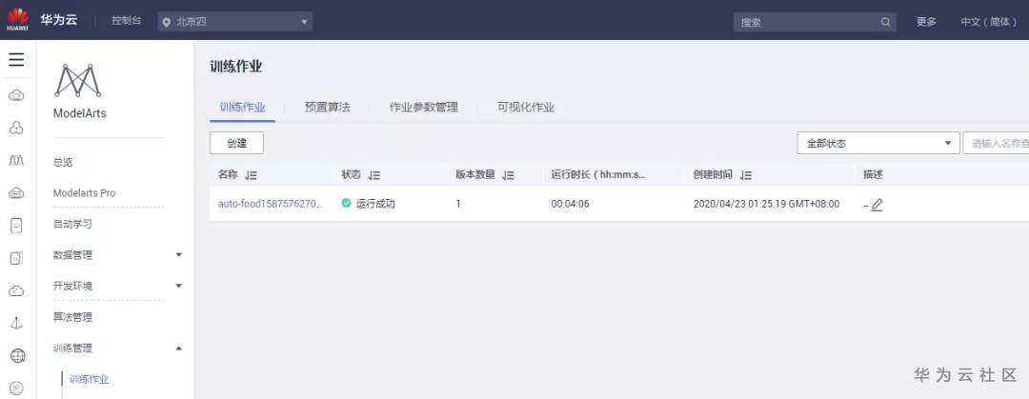Open the 北京四 region dropdown
The height and width of the screenshot is (399, 1029).
(235, 22)
